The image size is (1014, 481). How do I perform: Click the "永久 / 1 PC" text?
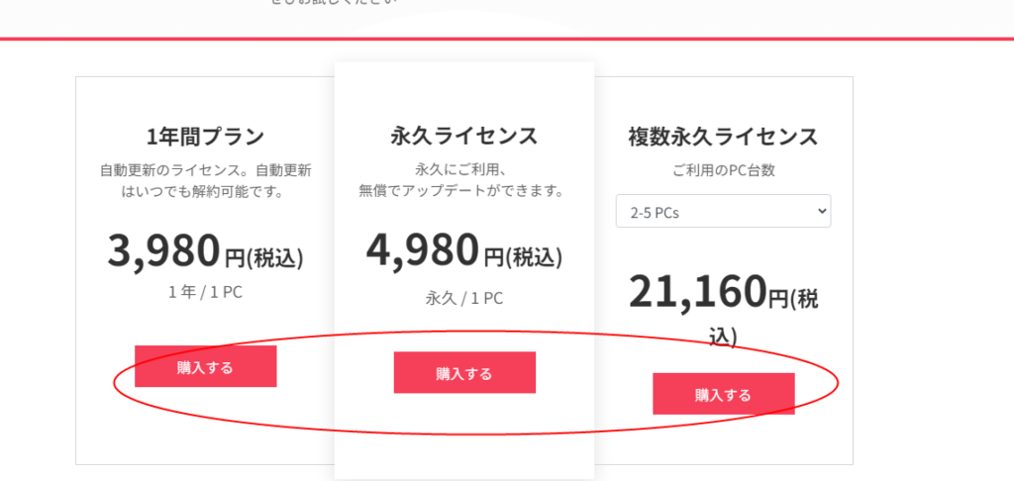(463, 297)
